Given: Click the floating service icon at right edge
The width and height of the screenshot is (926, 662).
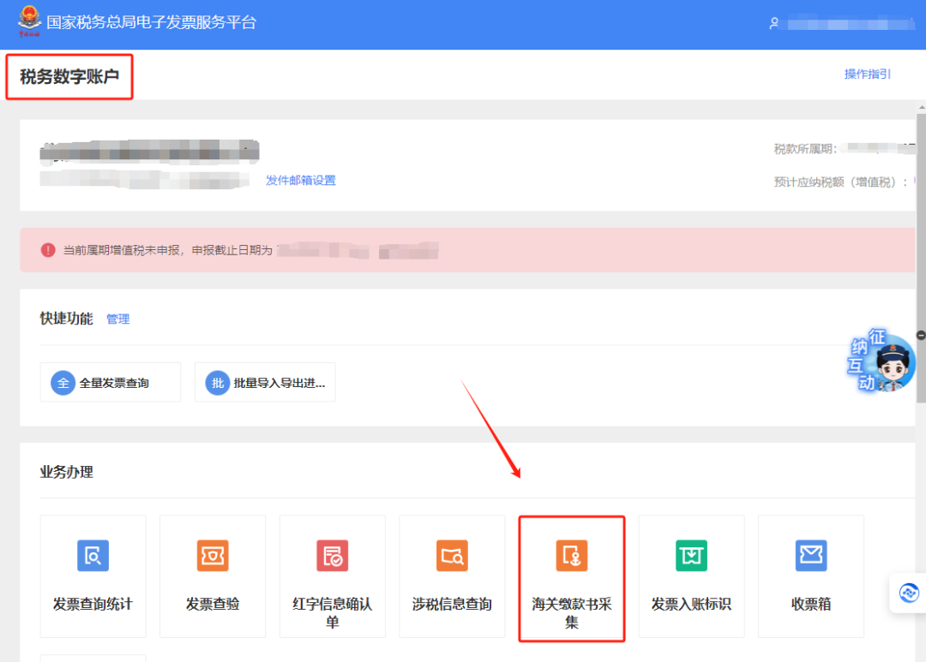Looking at the screenshot, I should [x=909, y=593].
